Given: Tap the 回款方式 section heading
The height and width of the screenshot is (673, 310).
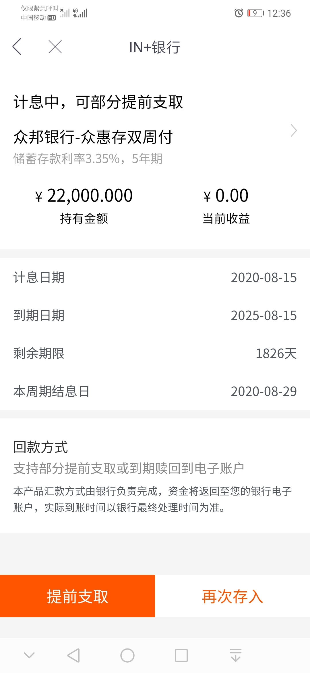Looking at the screenshot, I should tap(40, 447).
